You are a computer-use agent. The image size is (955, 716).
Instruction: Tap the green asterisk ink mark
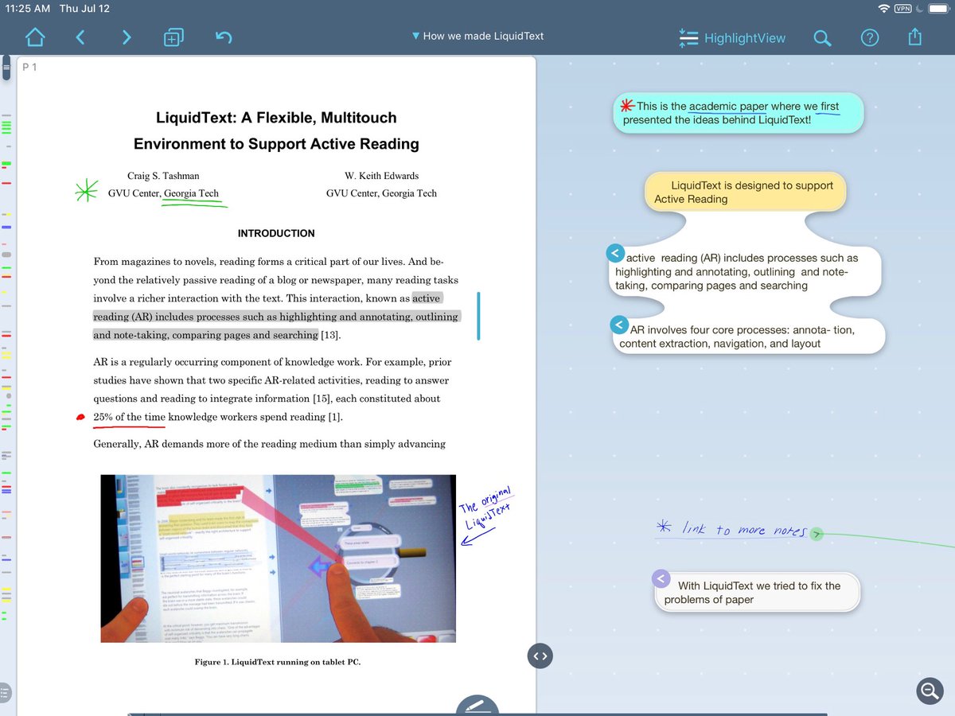87,191
